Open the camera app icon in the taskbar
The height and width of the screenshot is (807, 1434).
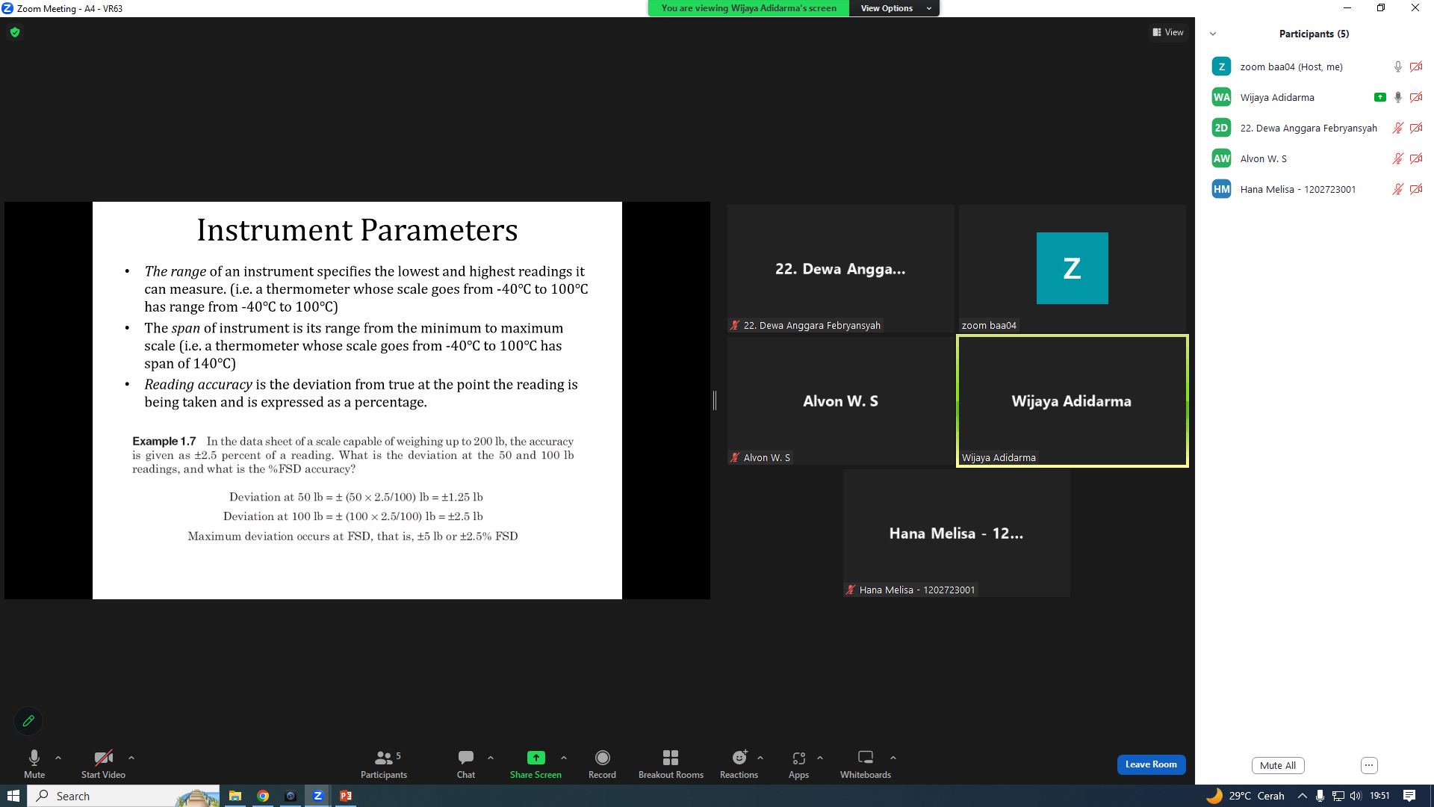tap(291, 796)
